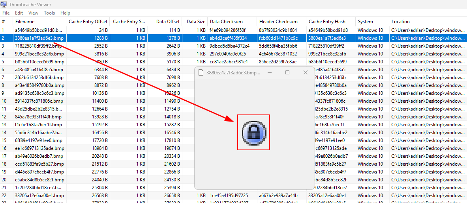Open the Edit menu
This screenshot has width=467, height=203.
point(19,13)
